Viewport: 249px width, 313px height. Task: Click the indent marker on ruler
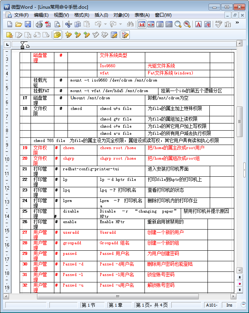(23, 45)
